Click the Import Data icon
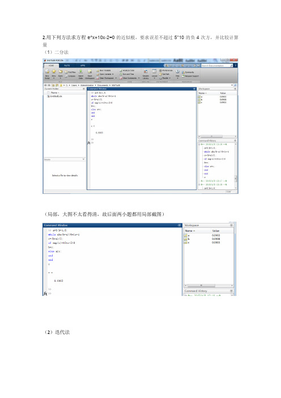This screenshot has height=398, width=281. tap(80, 71)
